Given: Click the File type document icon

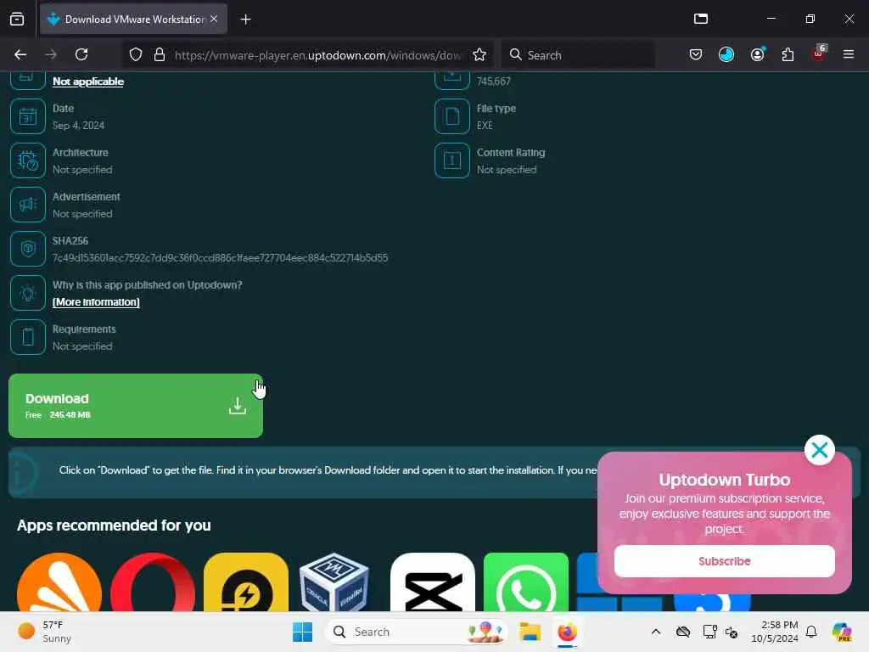Looking at the screenshot, I should click(452, 116).
